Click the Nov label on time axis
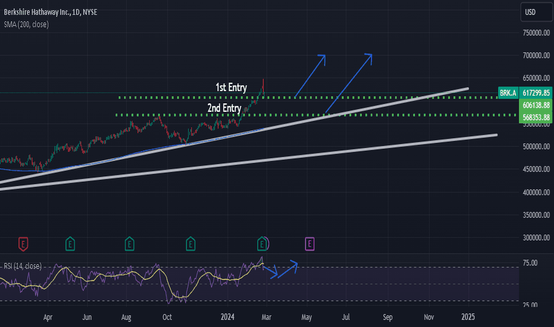The width and height of the screenshot is (554, 327). point(429,317)
